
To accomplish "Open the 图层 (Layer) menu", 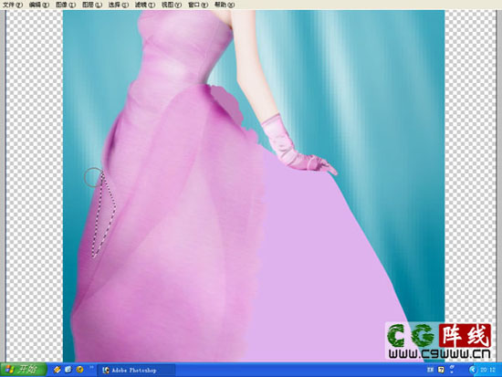I will pyautogui.click(x=92, y=5).
